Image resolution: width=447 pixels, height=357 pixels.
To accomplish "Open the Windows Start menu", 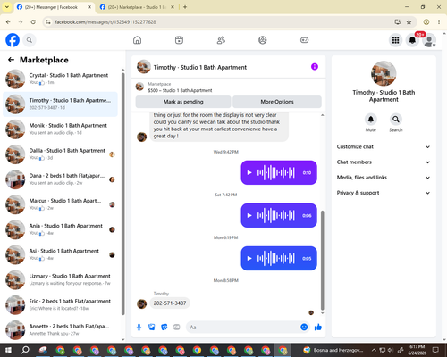I will click(x=8, y=350).
